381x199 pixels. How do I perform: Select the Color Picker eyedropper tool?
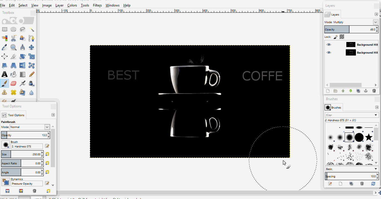coord(5,47)
